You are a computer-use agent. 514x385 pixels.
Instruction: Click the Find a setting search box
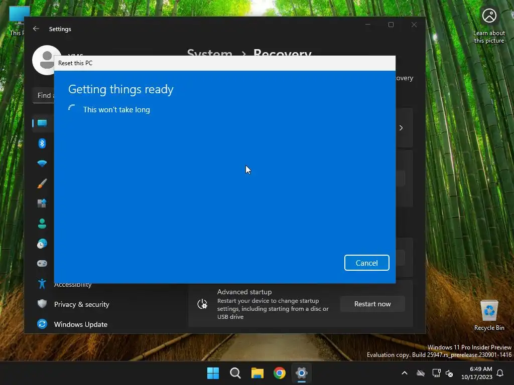44,95
